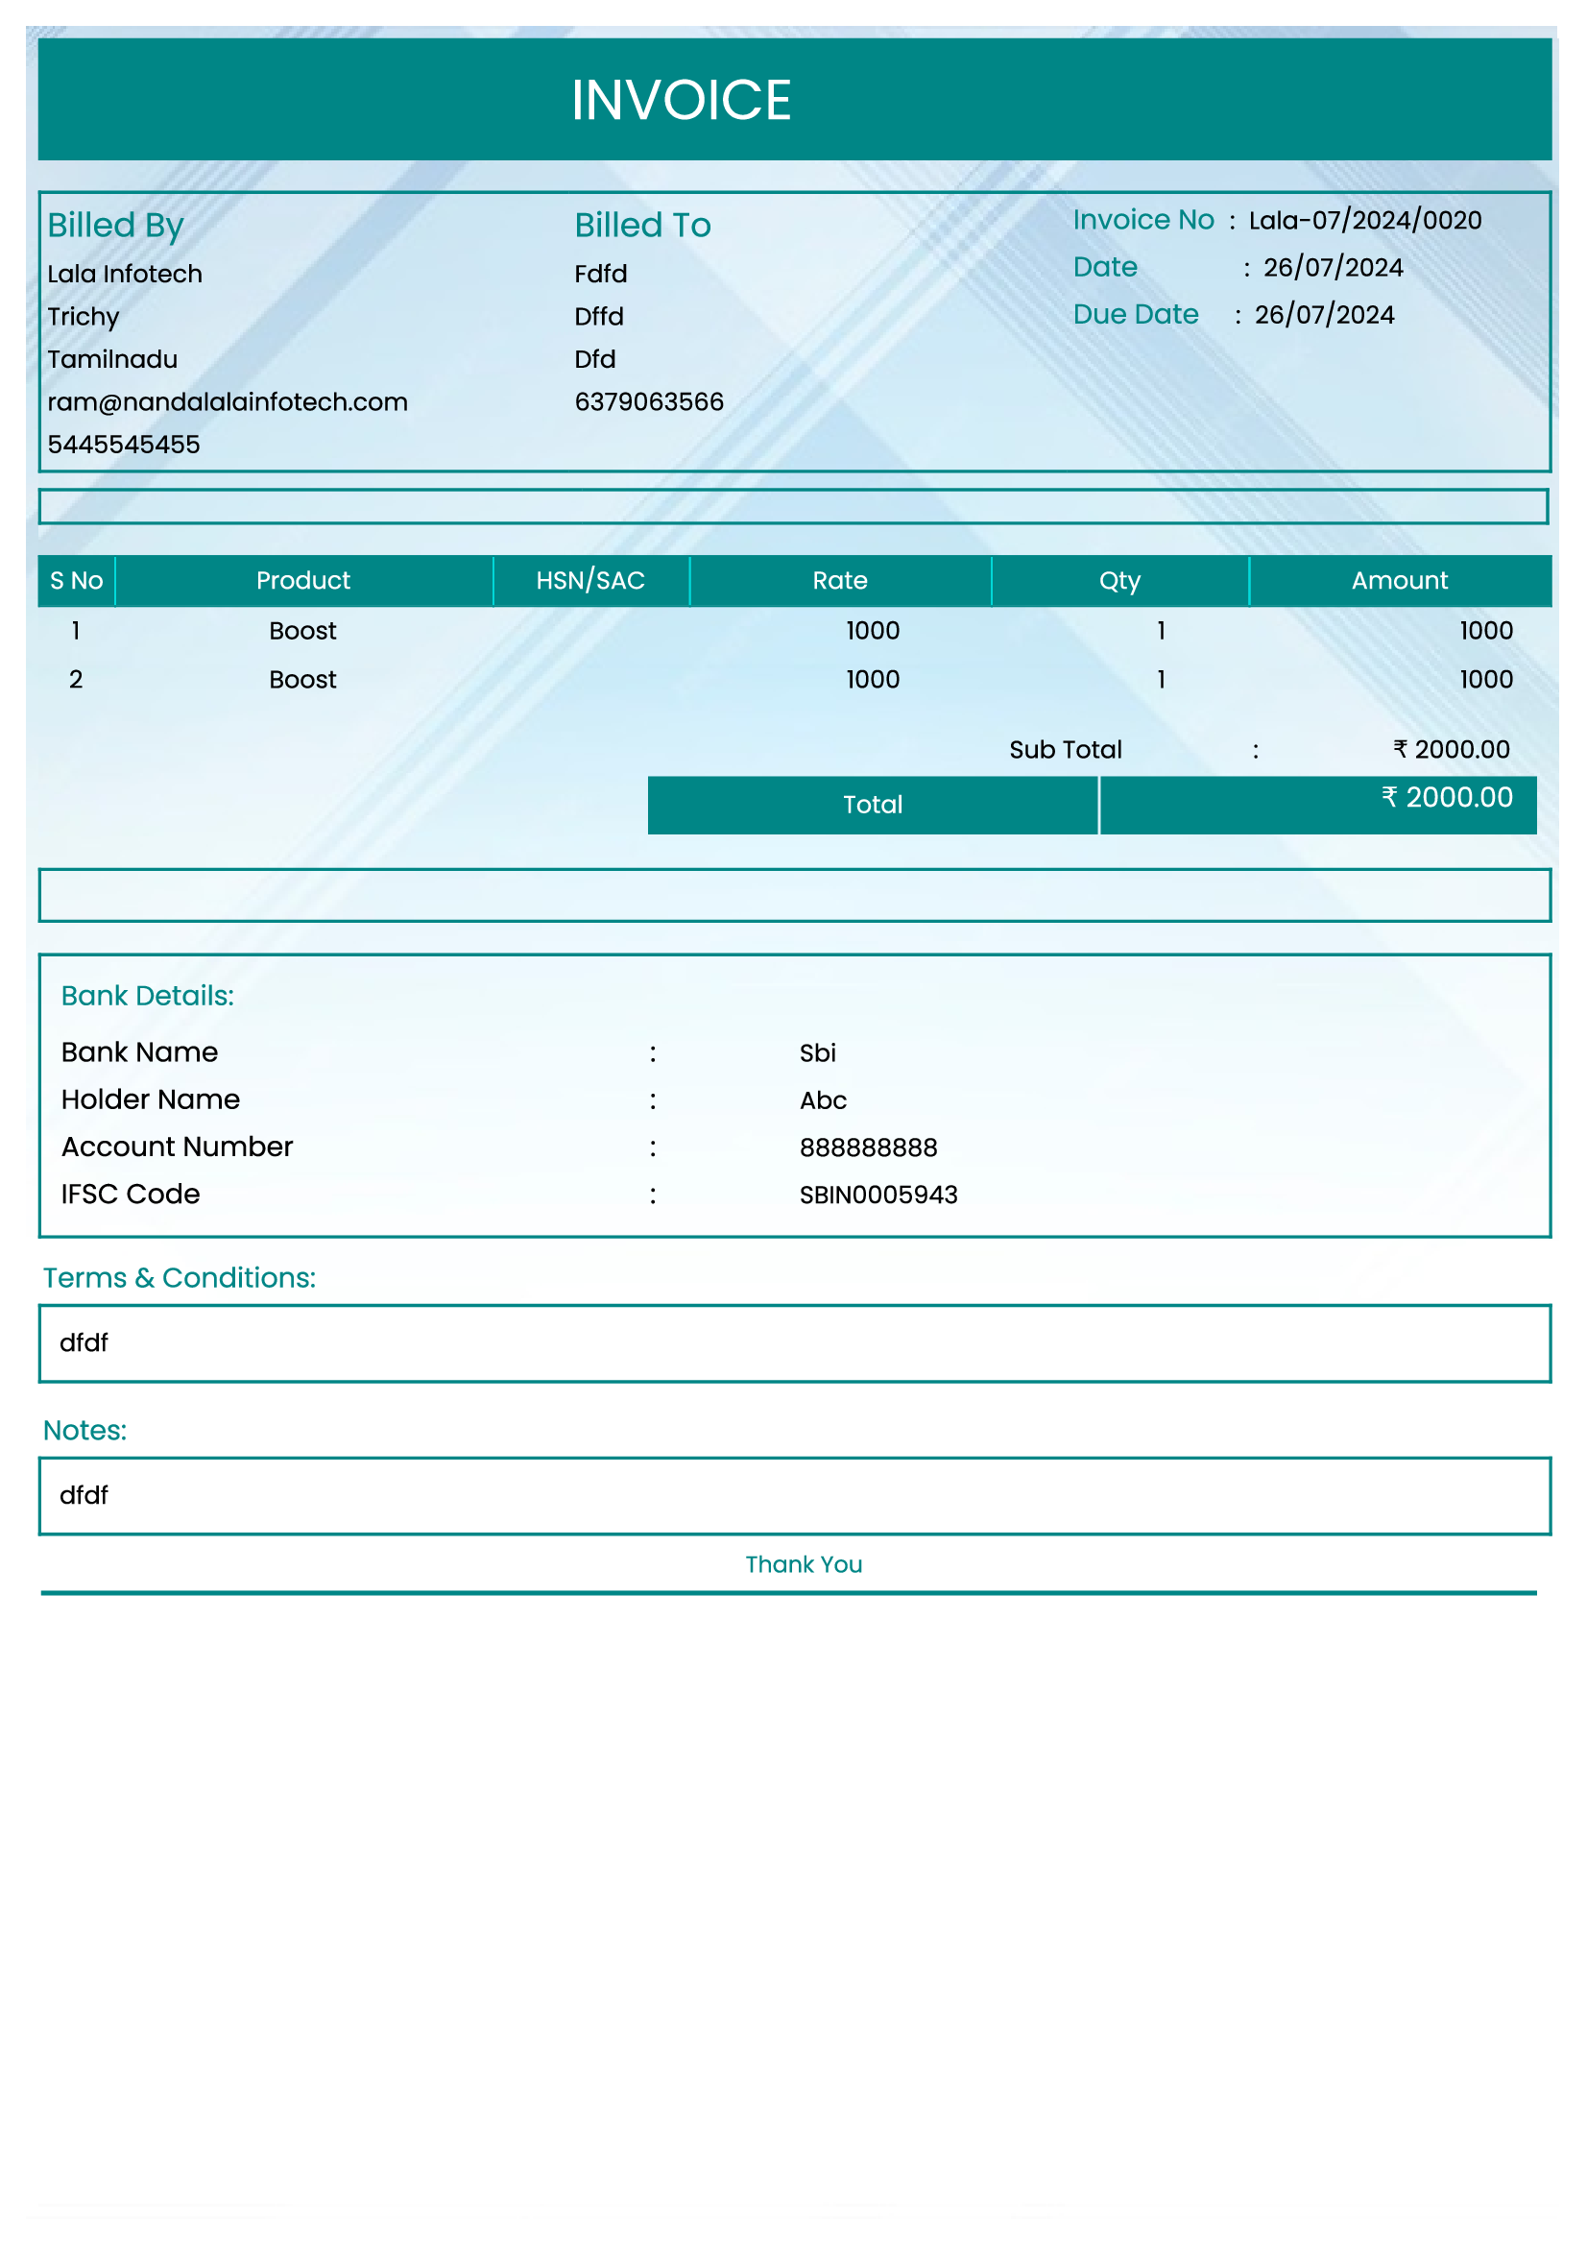Click the Amount column header
The height and width of the screenshot is (2246, 1587).
tap(1398, 581)
